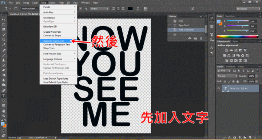Select the Eraser tool

coord(4,70)
